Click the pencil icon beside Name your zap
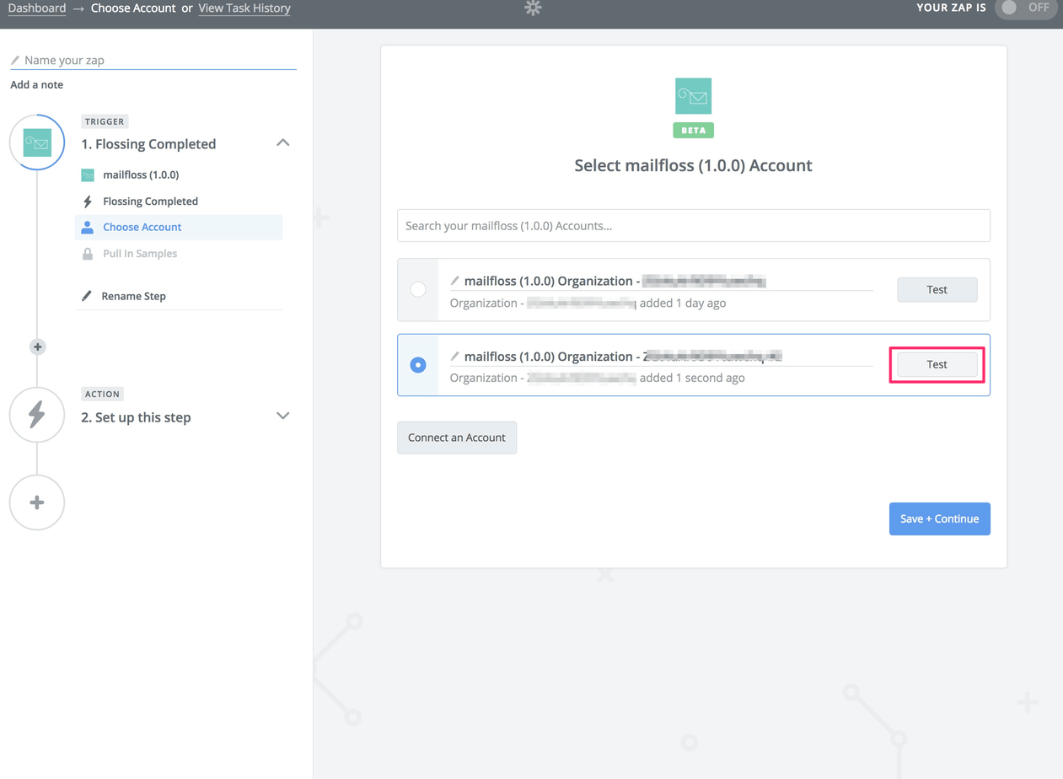 (x=15, y=61)
